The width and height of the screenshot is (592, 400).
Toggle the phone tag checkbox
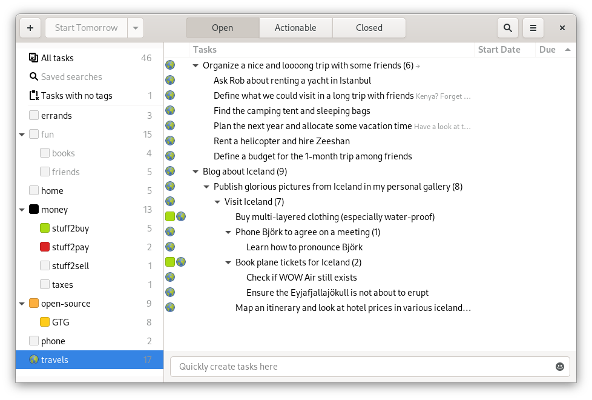(x=34, y=341)
